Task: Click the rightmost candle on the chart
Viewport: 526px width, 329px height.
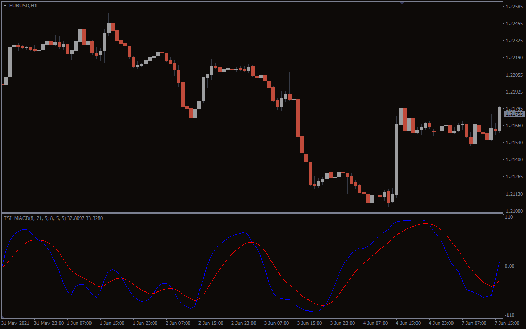Action: pyautogui.click(x=499, y=118)
